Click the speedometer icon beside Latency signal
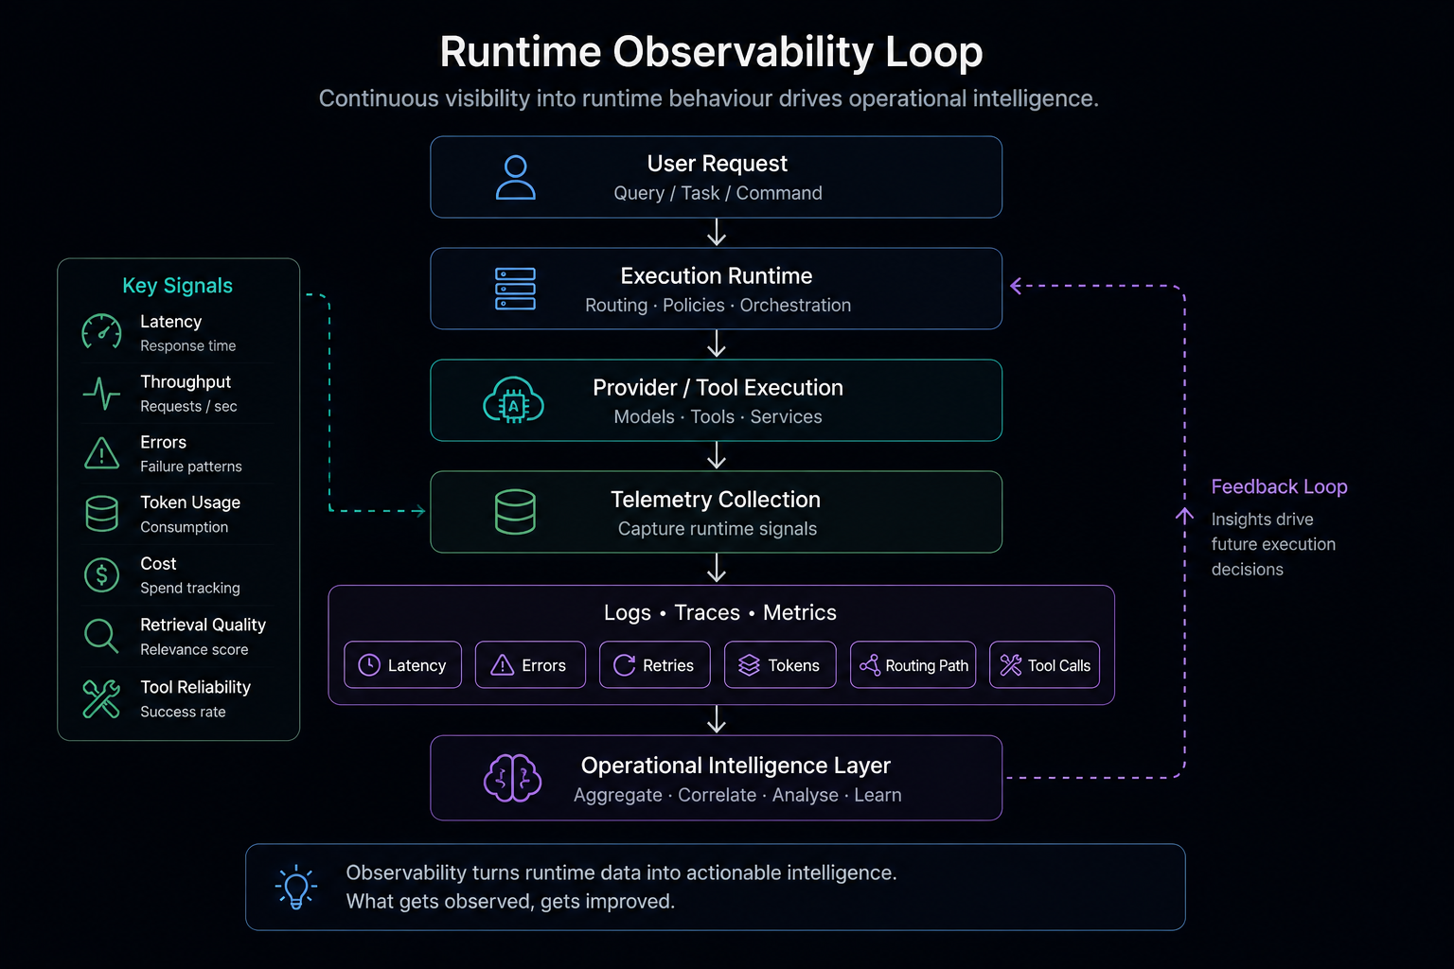Image resolution: width=1454 pixels, height=969 pixels. tap(101, 333)
